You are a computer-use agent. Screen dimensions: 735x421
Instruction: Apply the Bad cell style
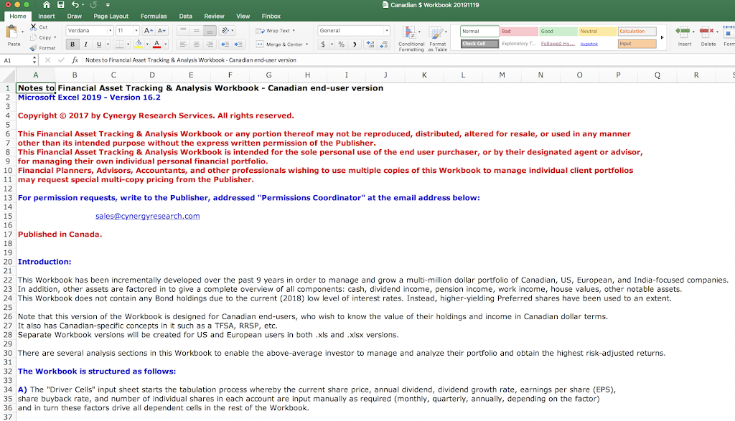(x=519, y=32)
